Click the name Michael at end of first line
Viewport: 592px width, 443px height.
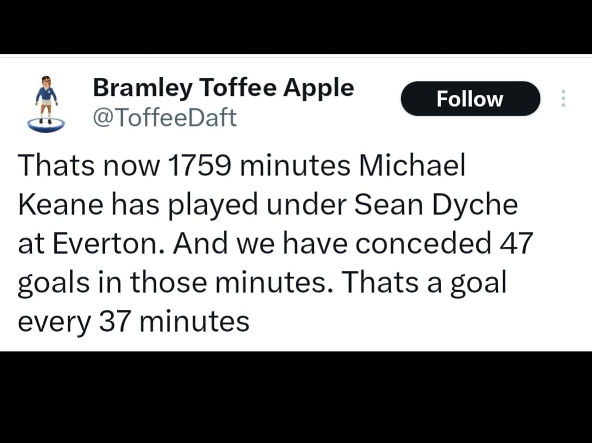tap(411, 166)
